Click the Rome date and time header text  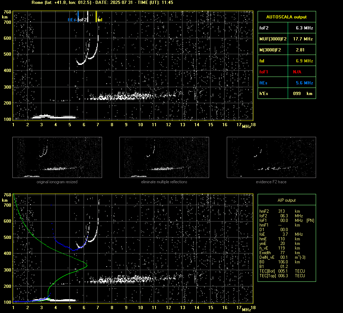tap(102, 2)
